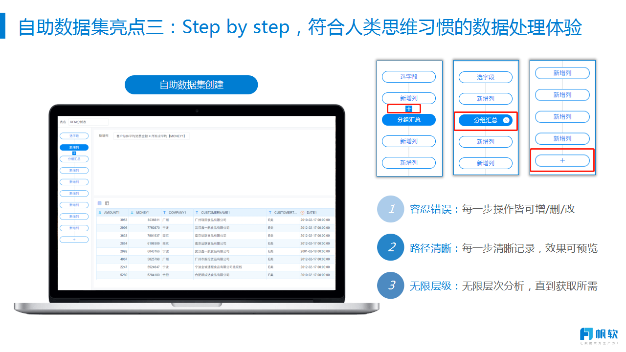Click the T icon beside CUSTOMERNAME1 header
This screenshot has width=626, height=352.
click(x=197, y=213)
